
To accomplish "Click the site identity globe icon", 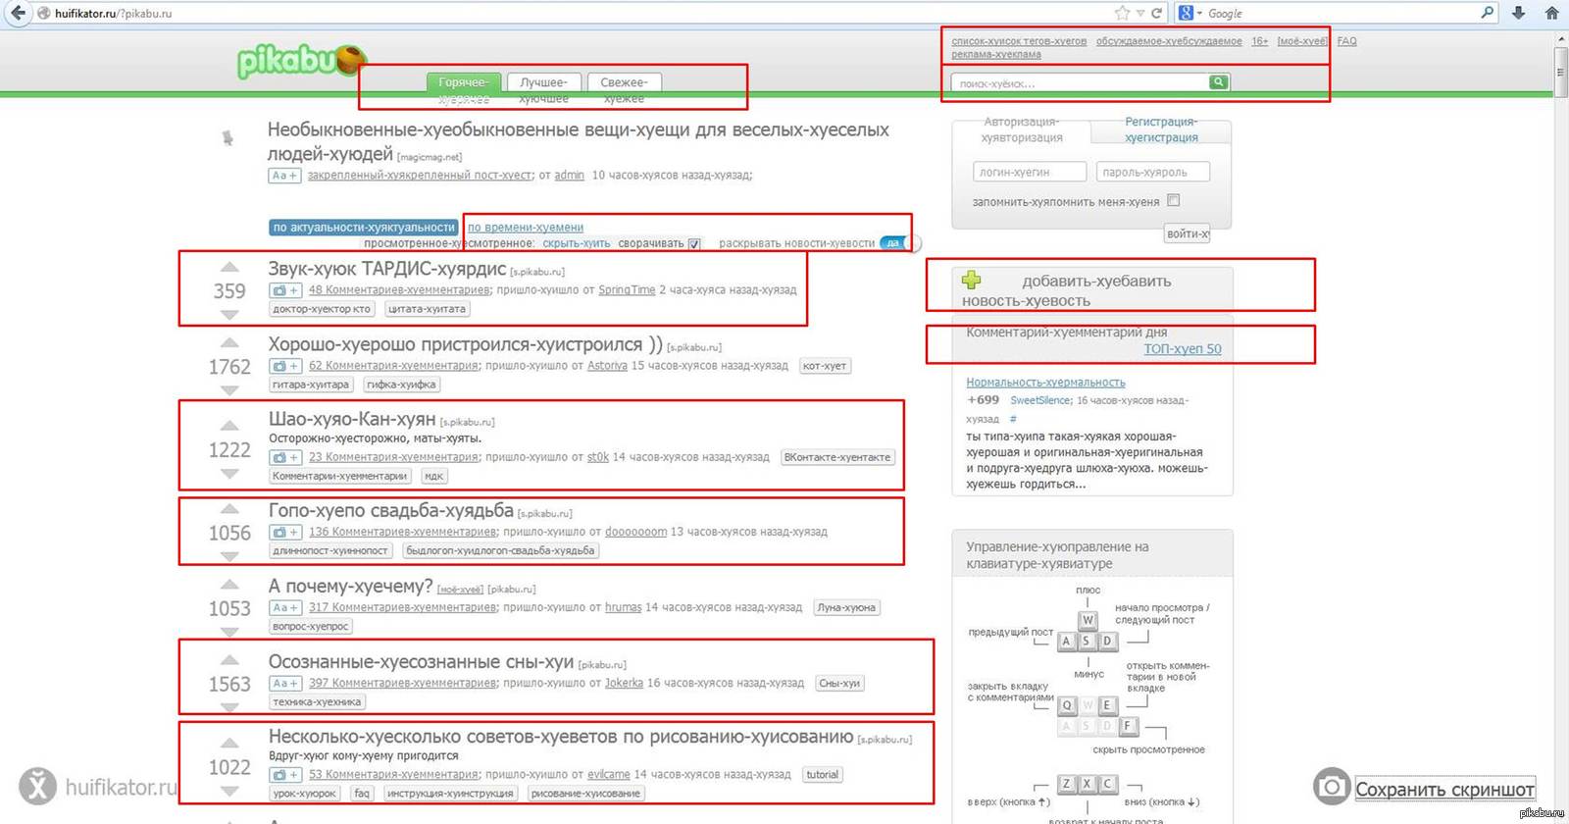I will coord(43,14).
